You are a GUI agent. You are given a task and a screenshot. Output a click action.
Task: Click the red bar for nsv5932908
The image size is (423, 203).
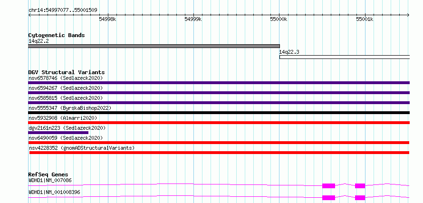[x=219, y=123]
